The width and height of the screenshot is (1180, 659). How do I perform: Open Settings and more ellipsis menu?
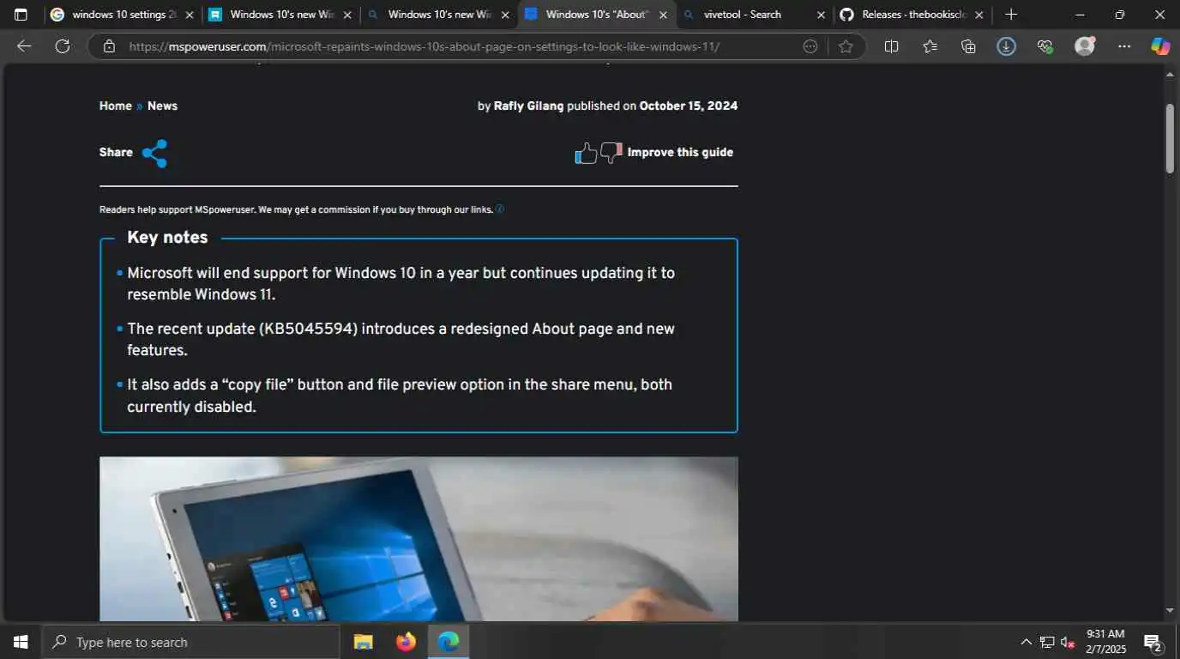[1124, 46]
